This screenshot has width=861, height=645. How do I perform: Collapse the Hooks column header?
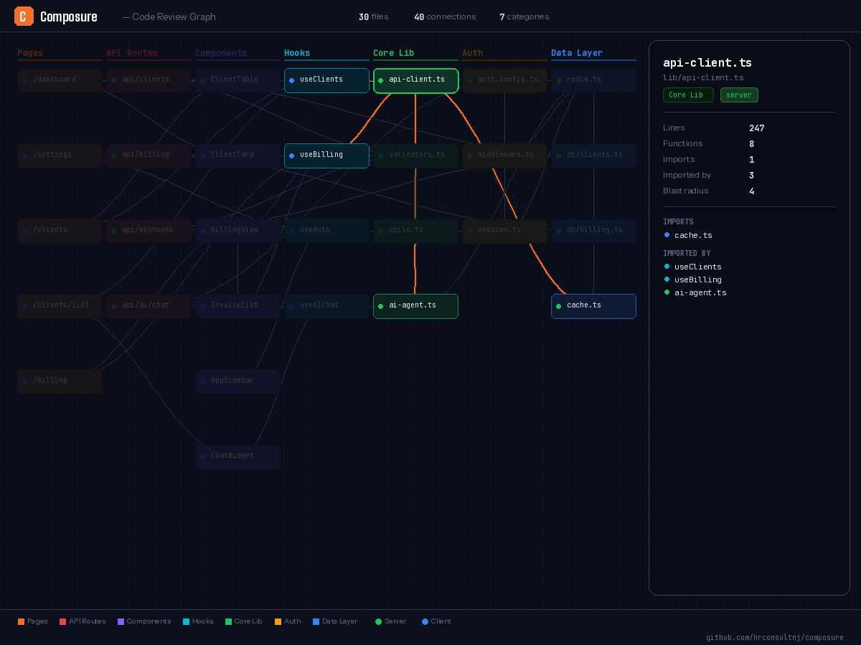pyautogui.click(x=296, y=52)
